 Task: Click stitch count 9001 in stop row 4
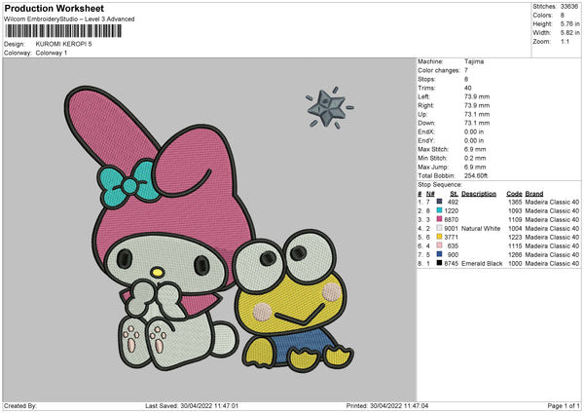pos(452,229)
